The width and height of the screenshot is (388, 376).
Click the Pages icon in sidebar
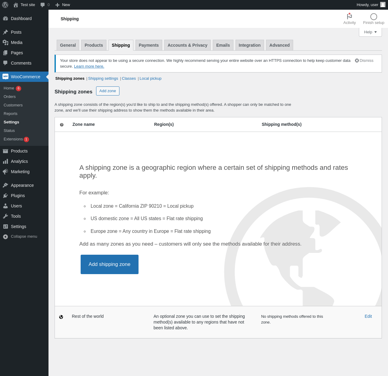pos(5,53)
